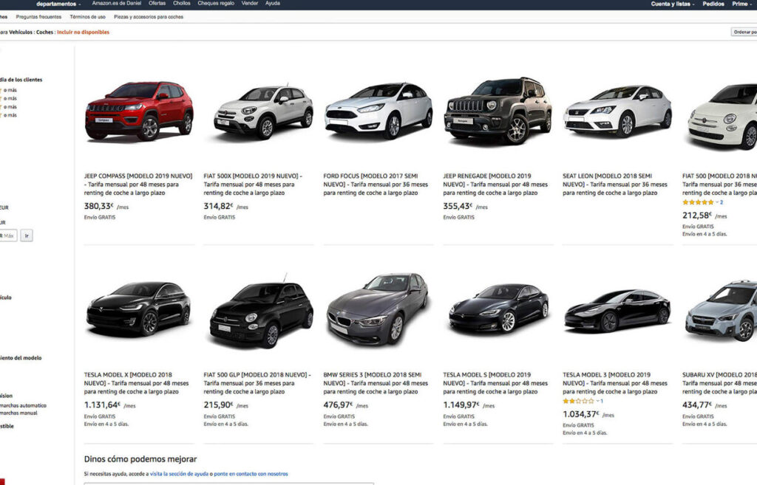Open Cheques regalo in navigation bar
Screen dimensions: 757x485
coord(214,4)
